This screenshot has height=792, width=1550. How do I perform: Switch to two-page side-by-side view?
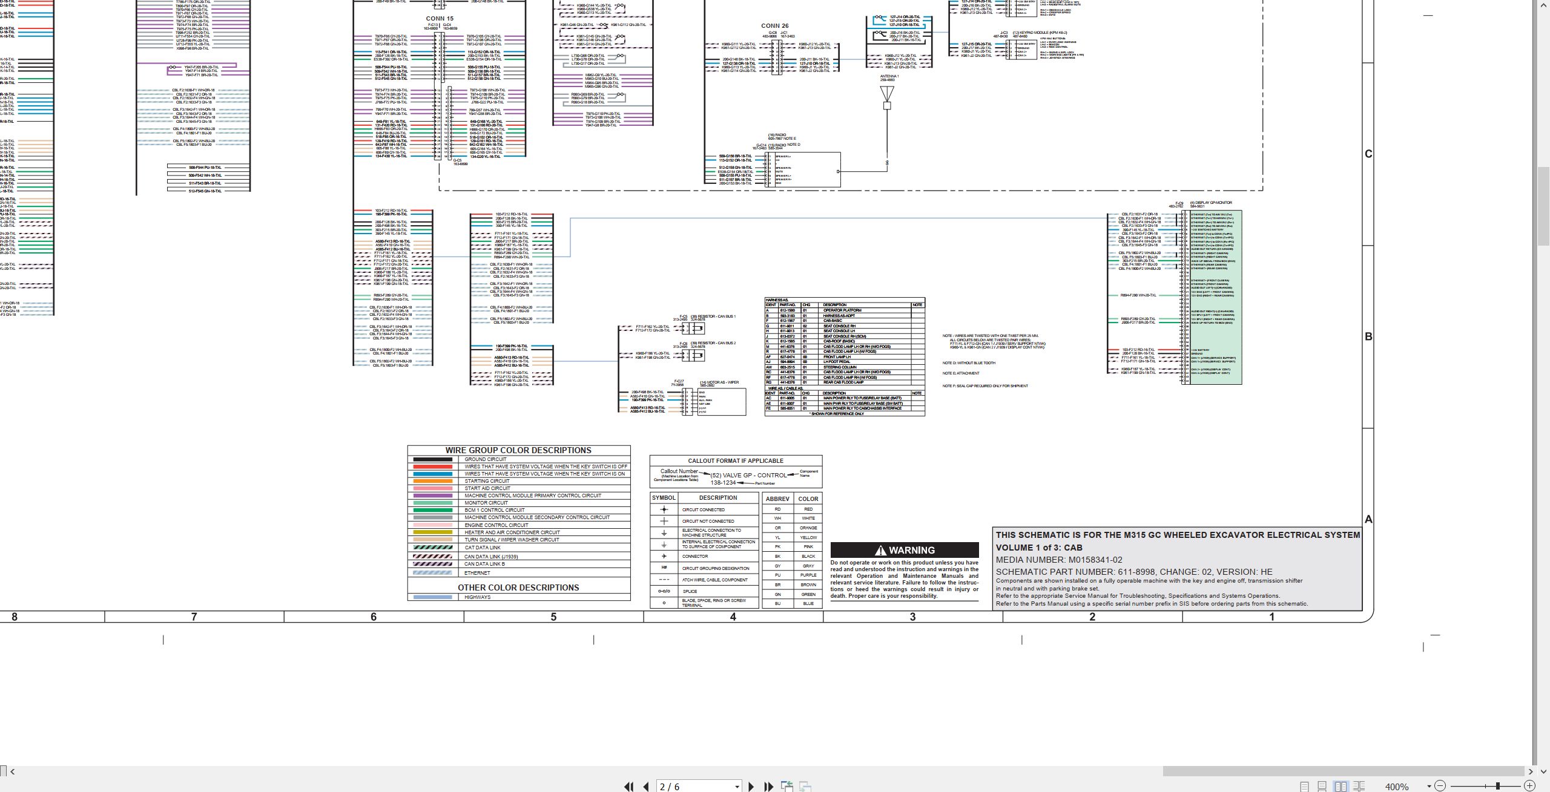1341,787
